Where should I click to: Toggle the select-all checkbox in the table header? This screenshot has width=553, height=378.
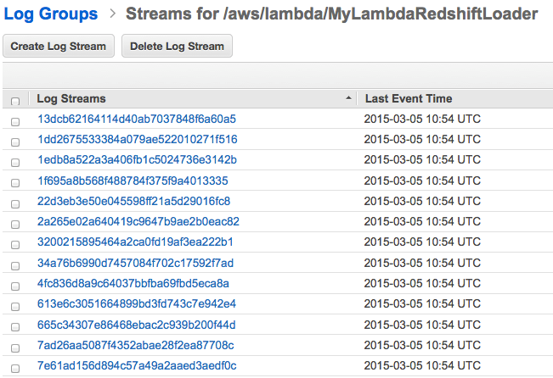pos(15,102)
